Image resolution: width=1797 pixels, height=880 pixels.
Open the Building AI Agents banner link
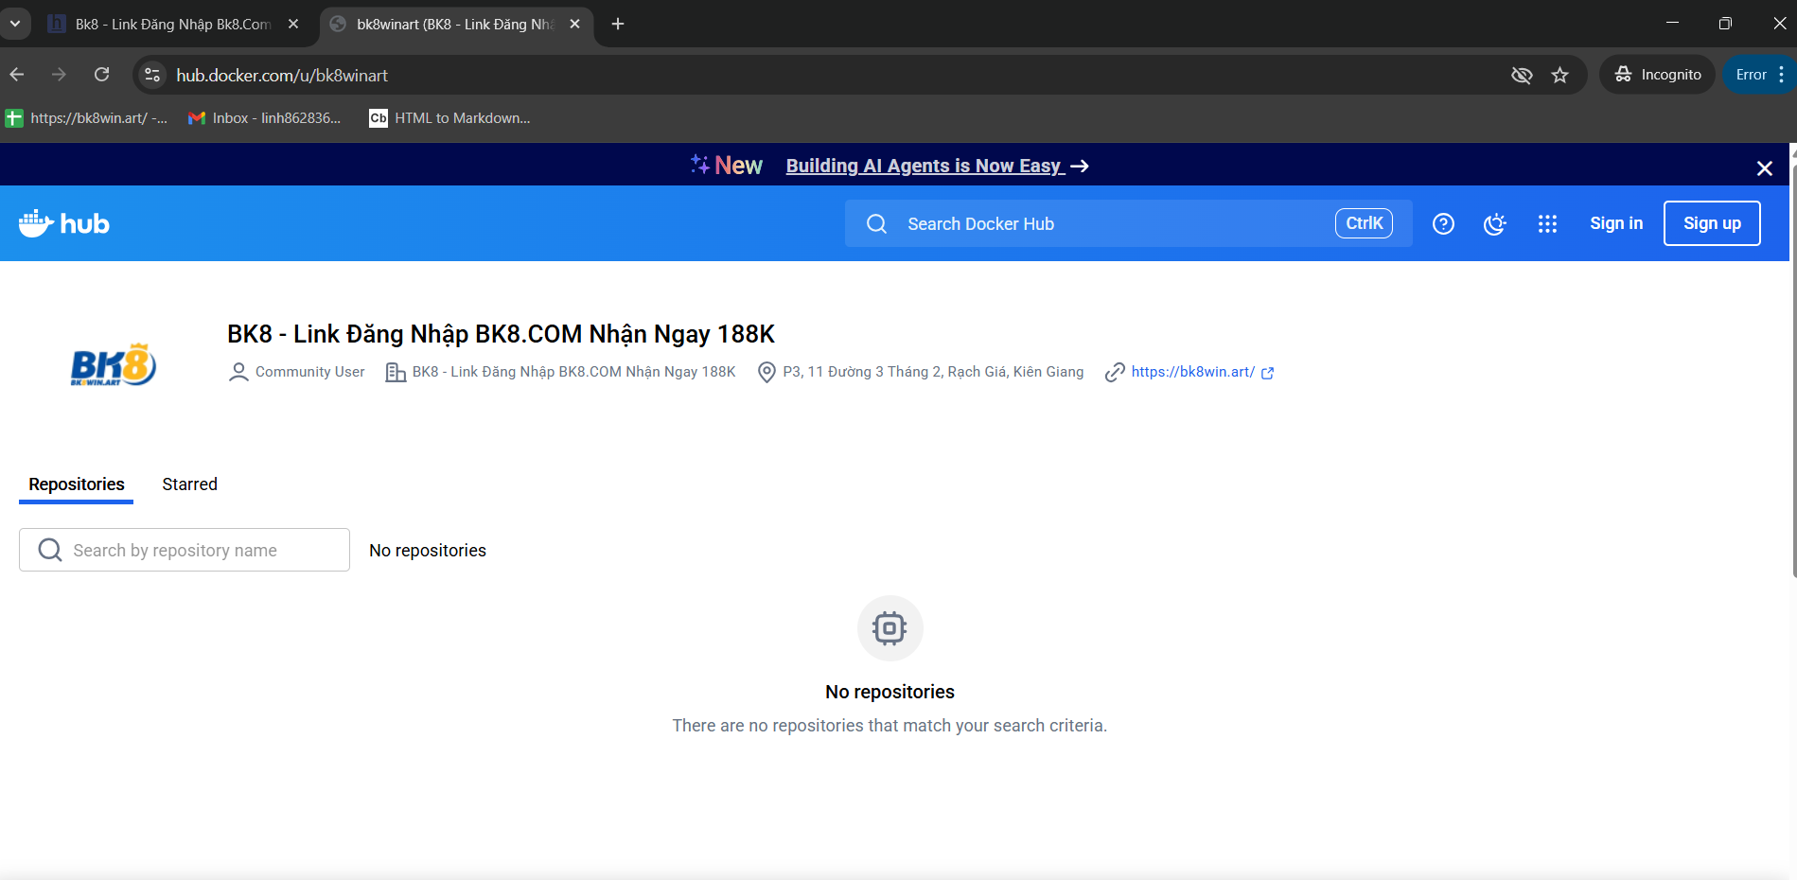[x=925, y=166]
